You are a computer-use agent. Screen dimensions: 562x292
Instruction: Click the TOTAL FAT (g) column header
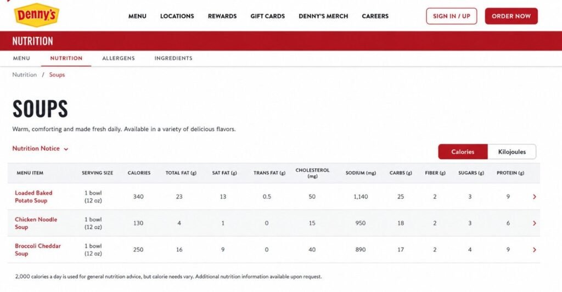click(x=181, y=173)
